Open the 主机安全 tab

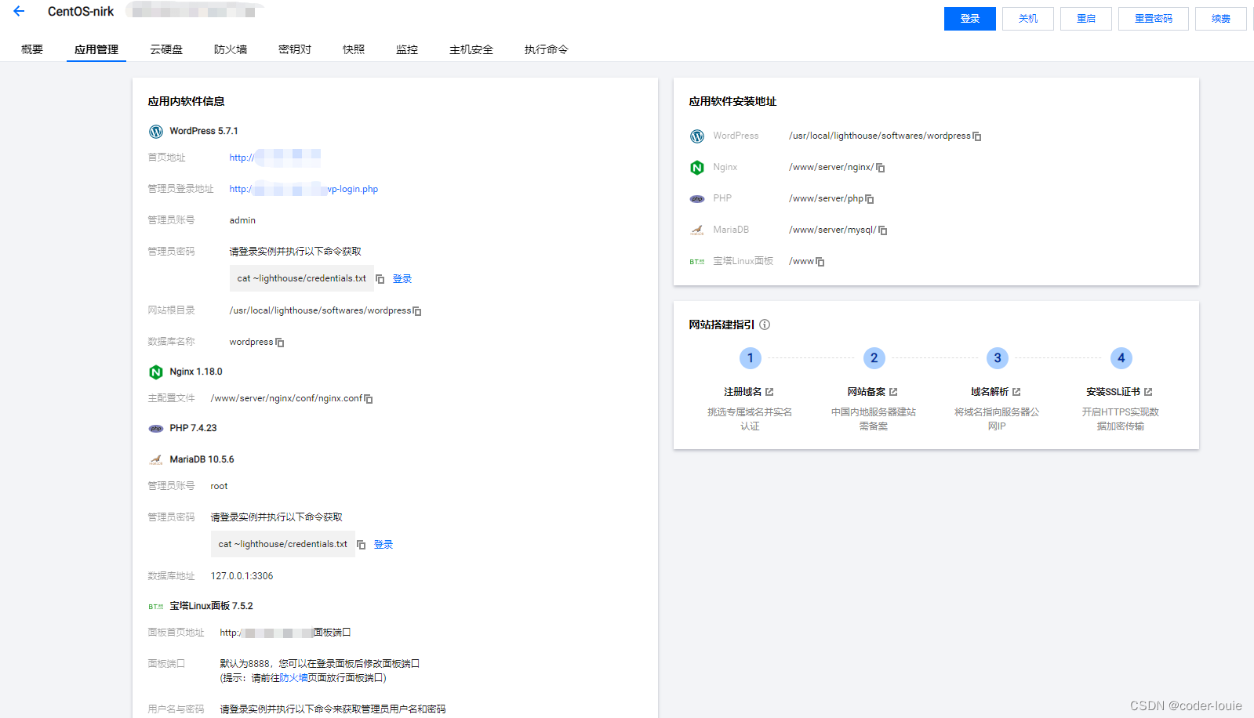tap(471, 49)
